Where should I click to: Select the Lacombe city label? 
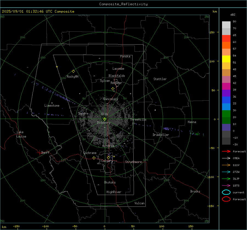118,69
